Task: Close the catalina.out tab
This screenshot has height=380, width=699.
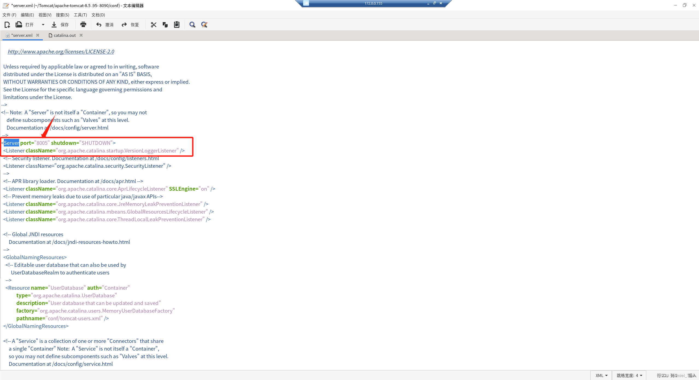Action: point(81,35)
